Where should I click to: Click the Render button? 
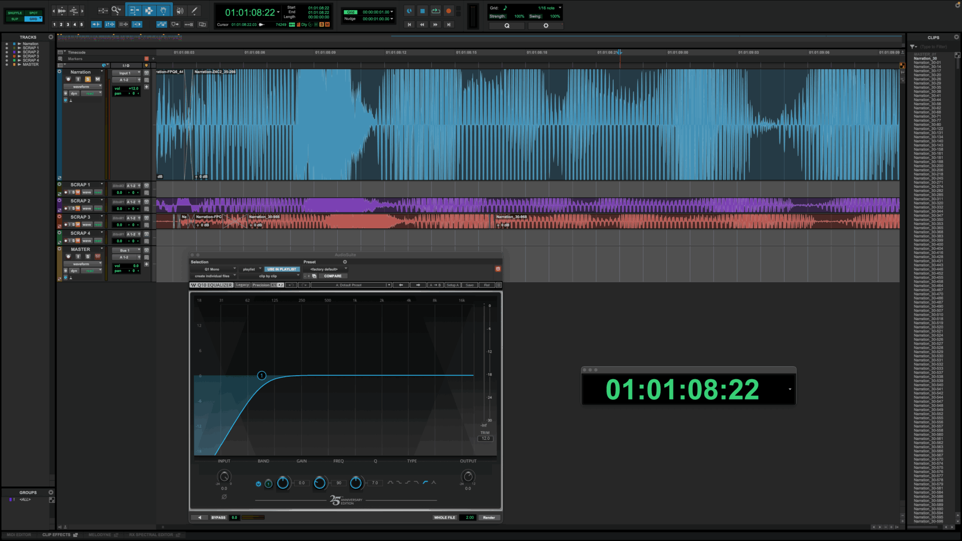point(489,517)
